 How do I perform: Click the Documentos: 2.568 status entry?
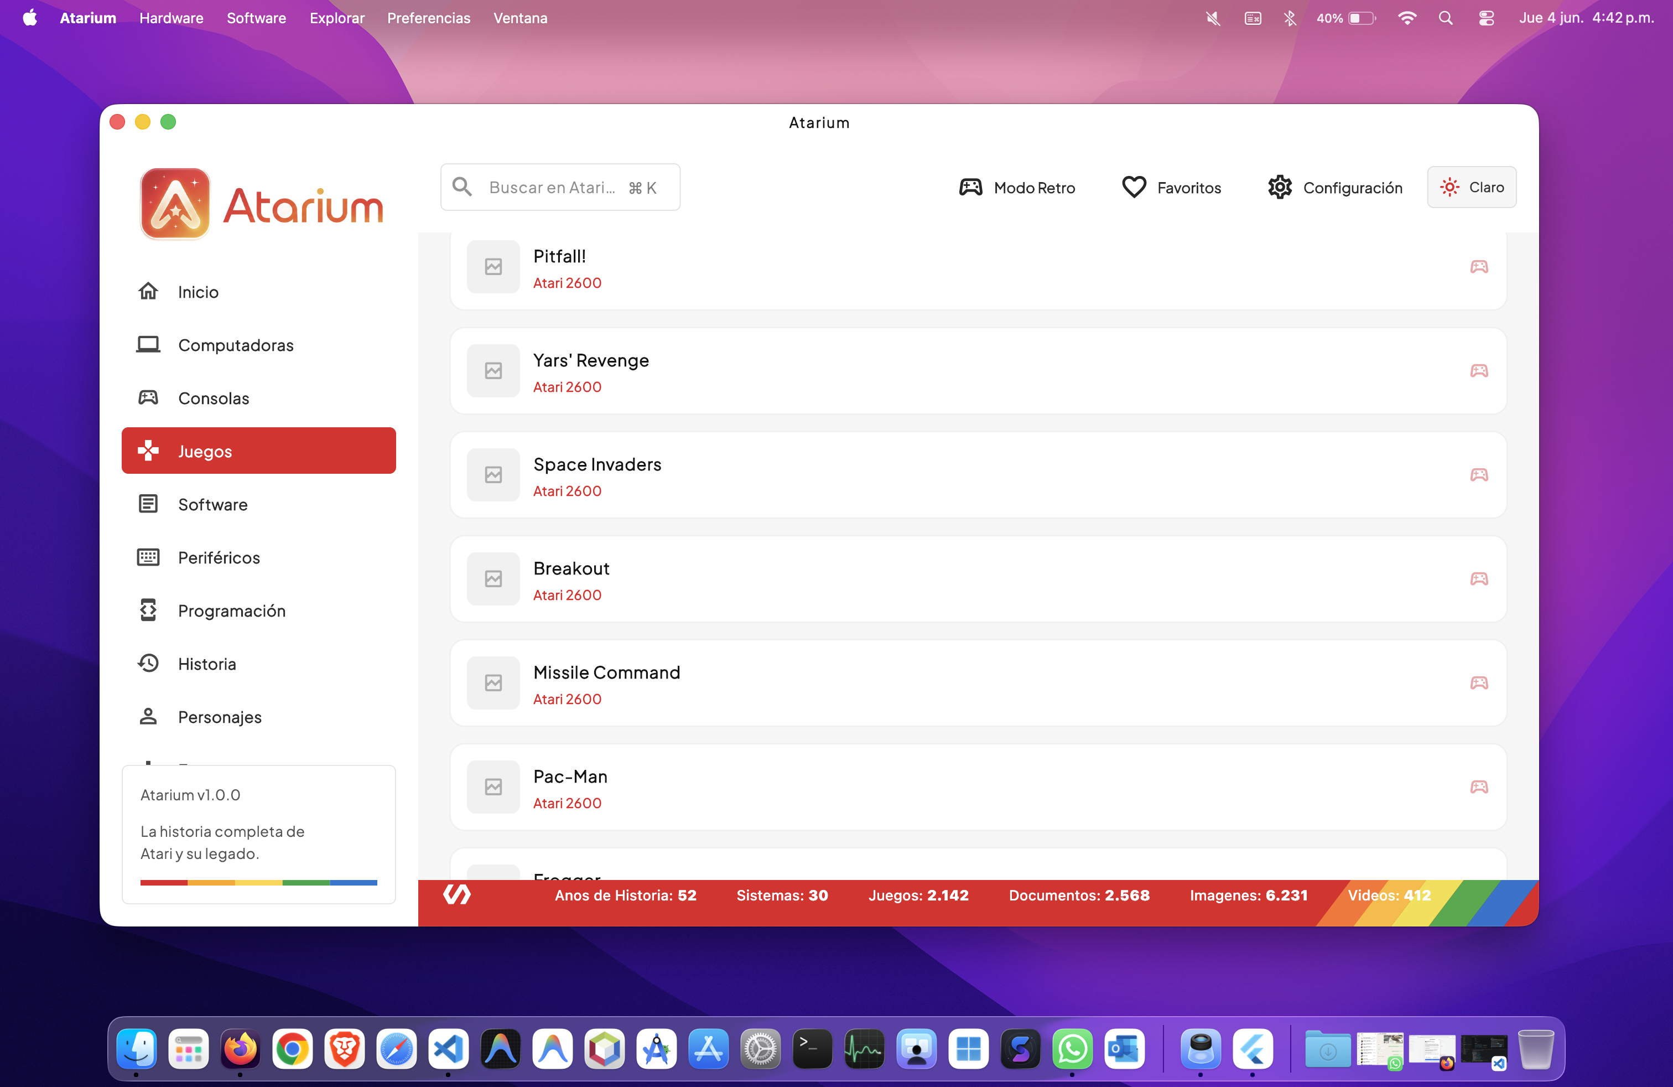coord(1079,895)
